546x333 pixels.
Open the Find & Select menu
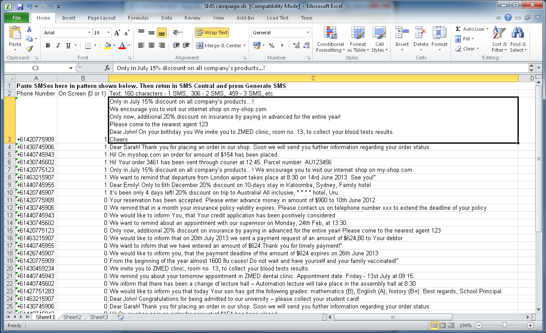pos(518,40)
